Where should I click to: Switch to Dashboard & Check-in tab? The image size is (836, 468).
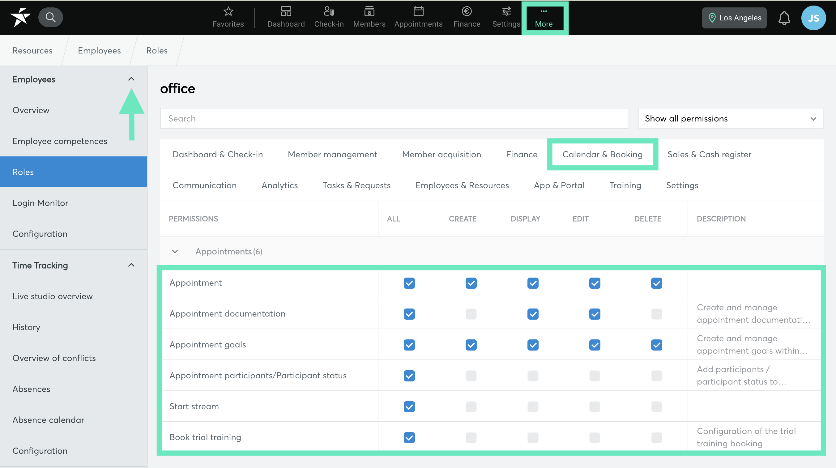click(217, 155)
